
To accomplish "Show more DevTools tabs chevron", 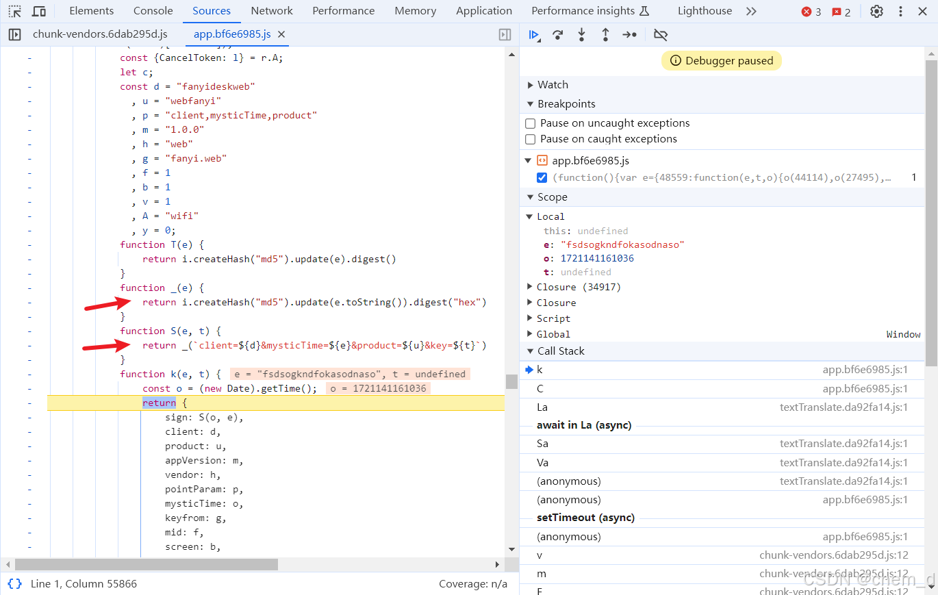I will 751,11.
